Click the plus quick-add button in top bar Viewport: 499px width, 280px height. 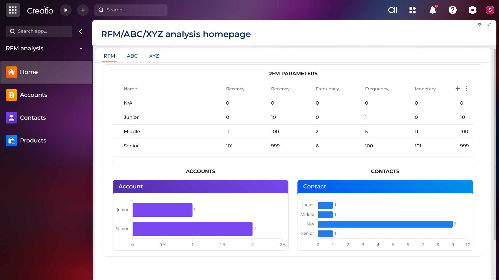tap(83, 10)
